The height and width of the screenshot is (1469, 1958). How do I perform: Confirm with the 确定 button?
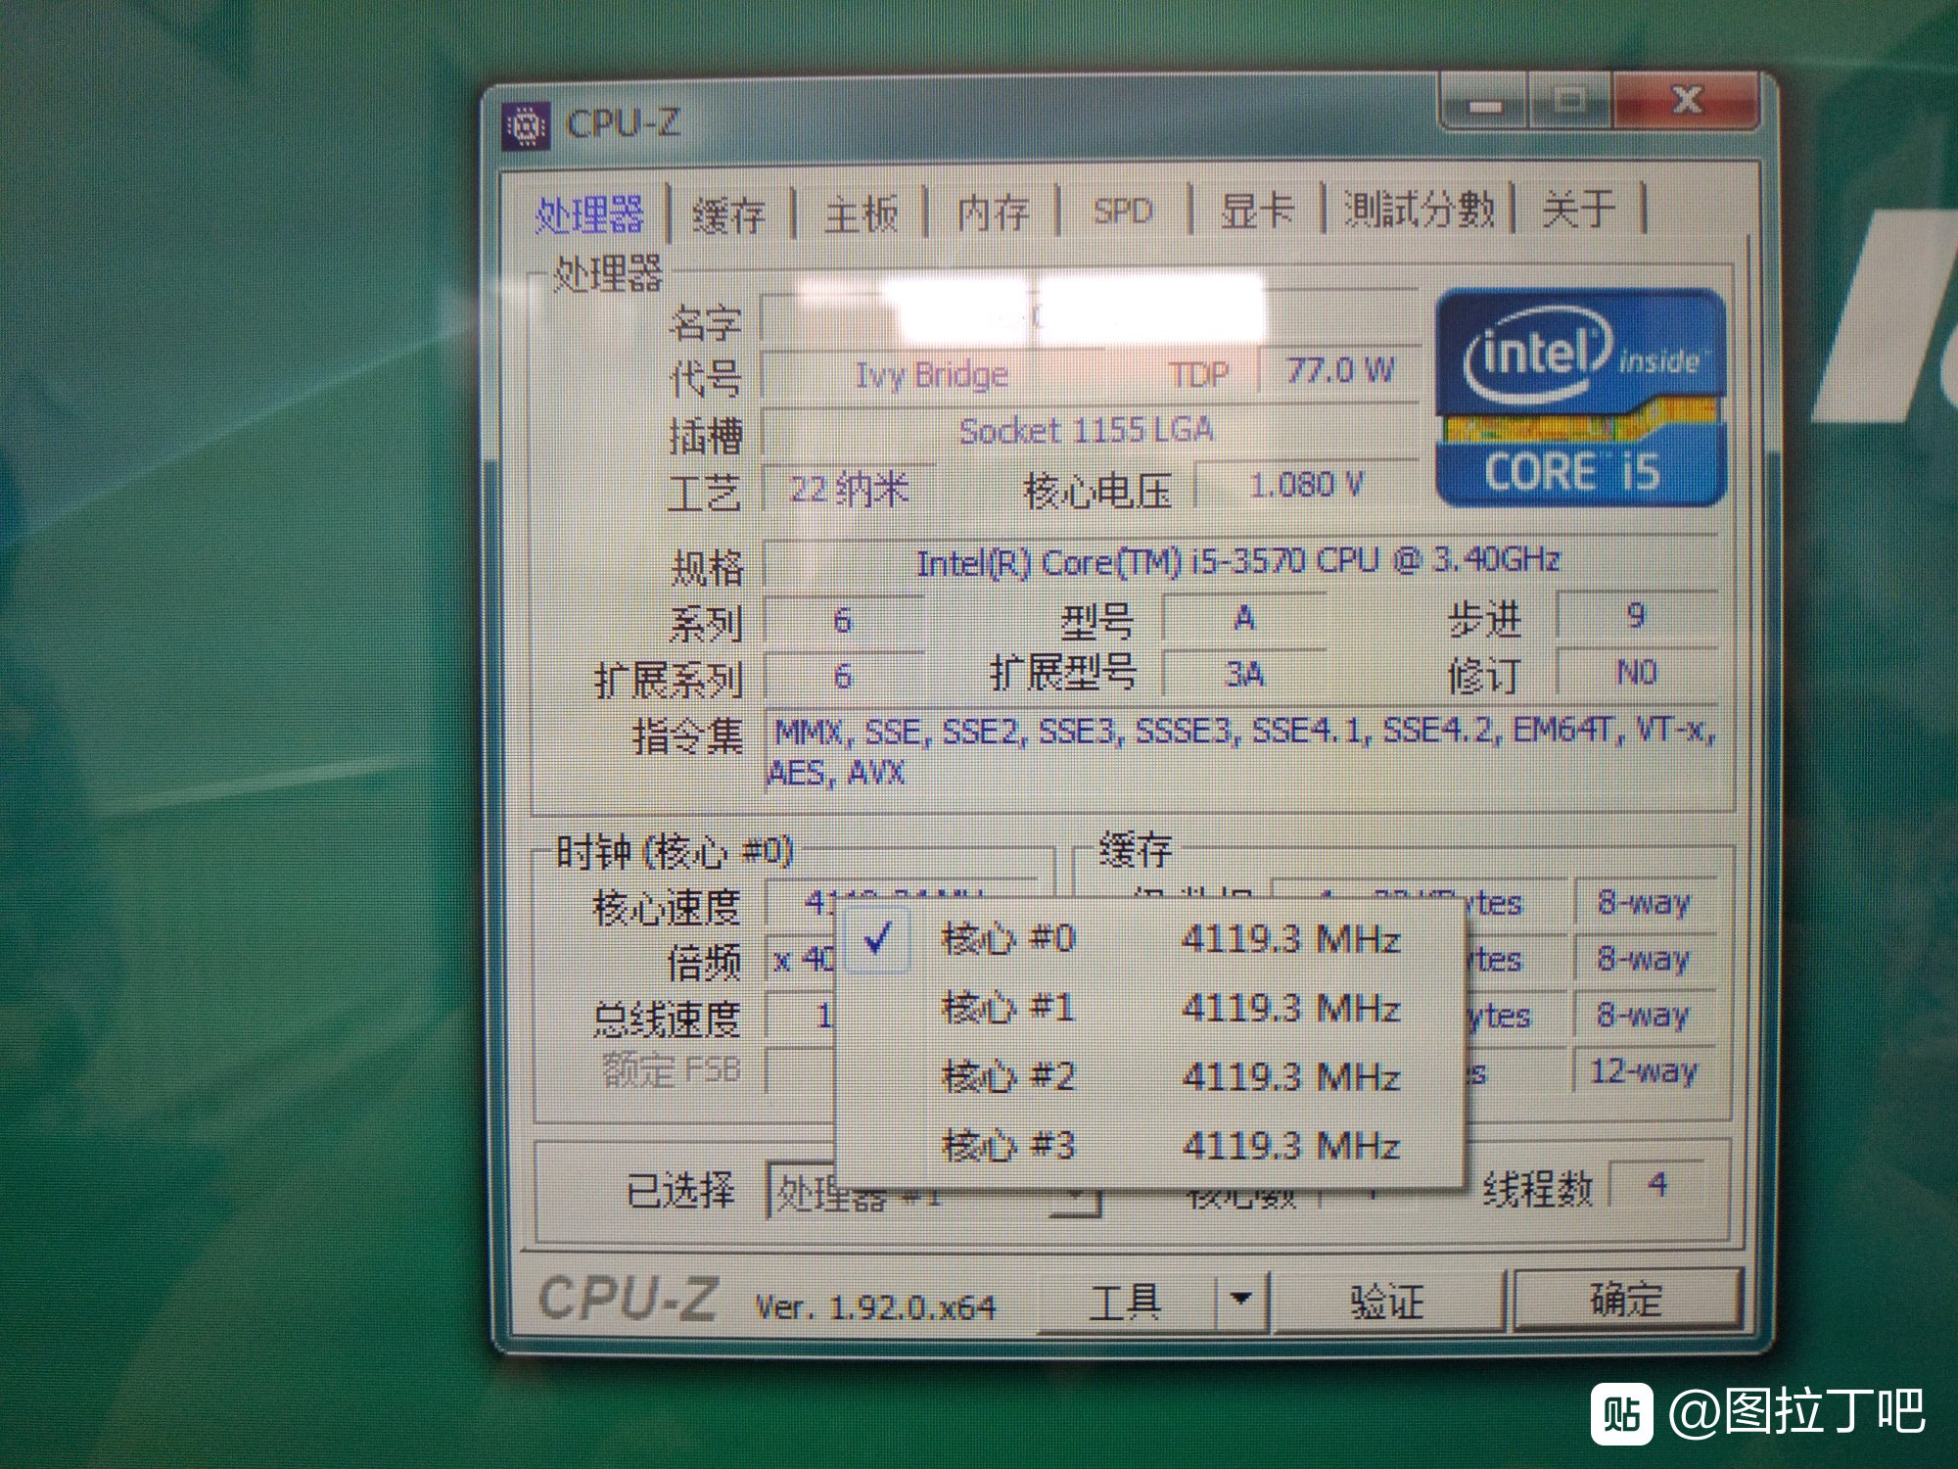pos(1627,1300)
